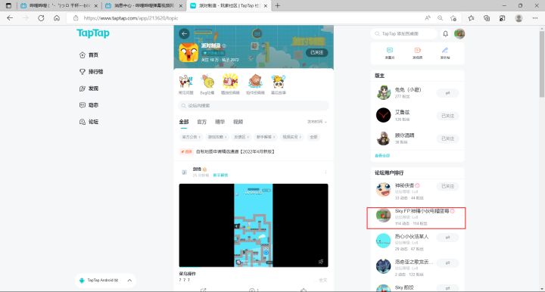Click the back arrow on forum banner
Screen dimensions: 545x292
184,34
